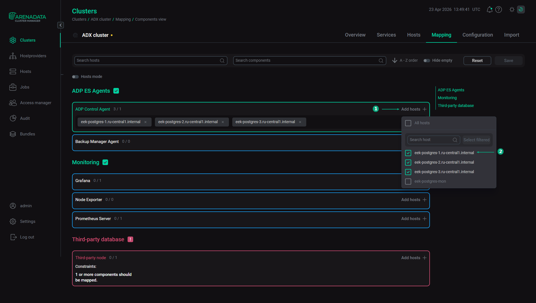Open Access manager sidebar icon

click(x=13, y=103)
